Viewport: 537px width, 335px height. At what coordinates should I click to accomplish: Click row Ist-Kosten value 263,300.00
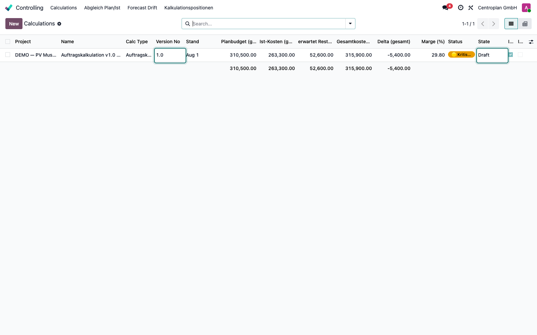[x=282, y=55]
